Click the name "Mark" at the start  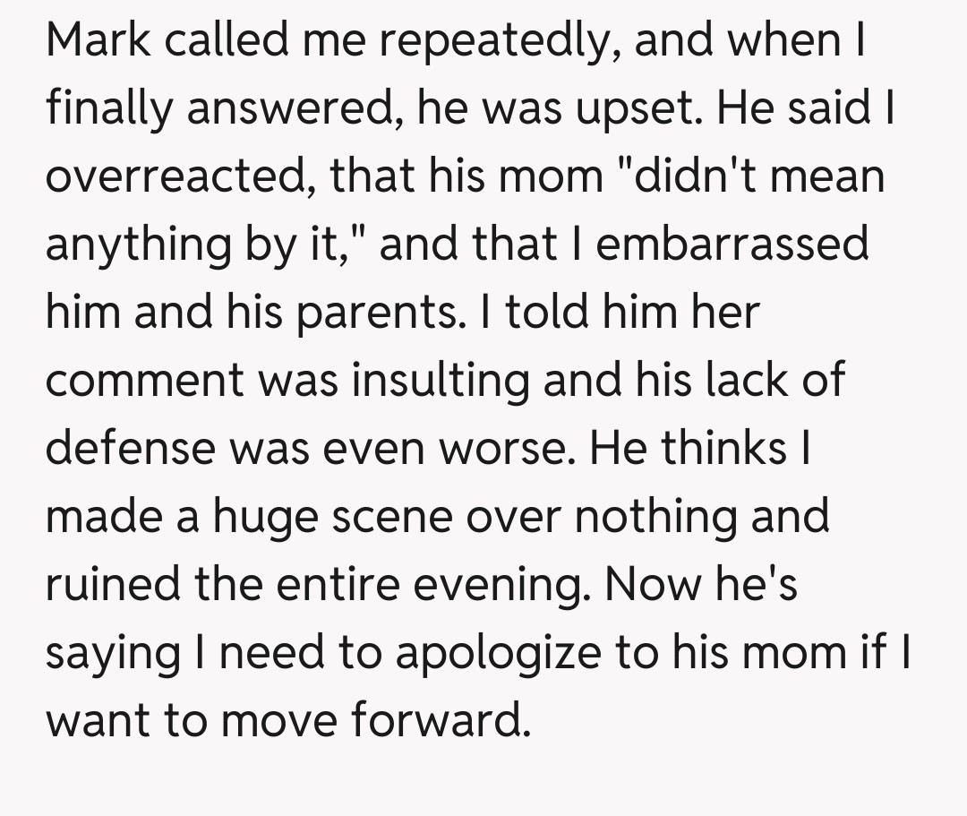[97, 41]
